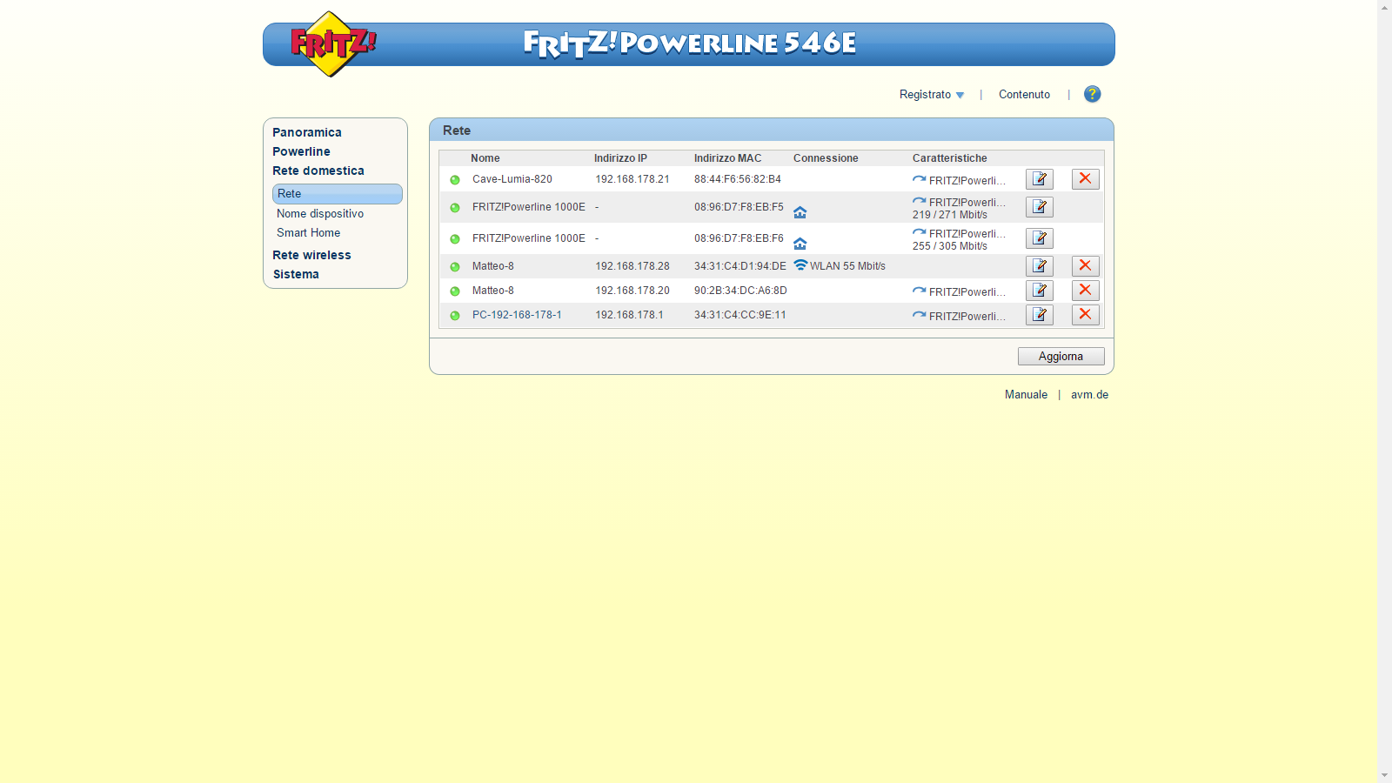Expand the Registrato dropdown menu
1392x783 pixels.
932,95
